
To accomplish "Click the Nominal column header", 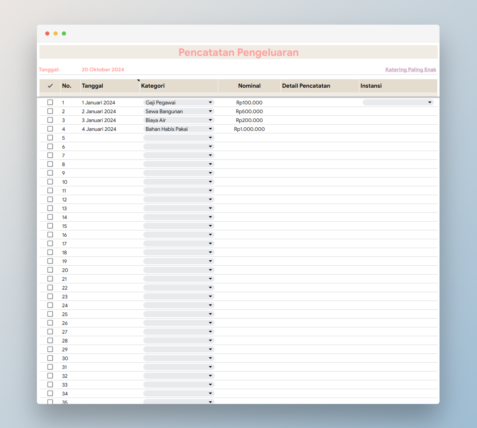I will click(x=249, y=86).
